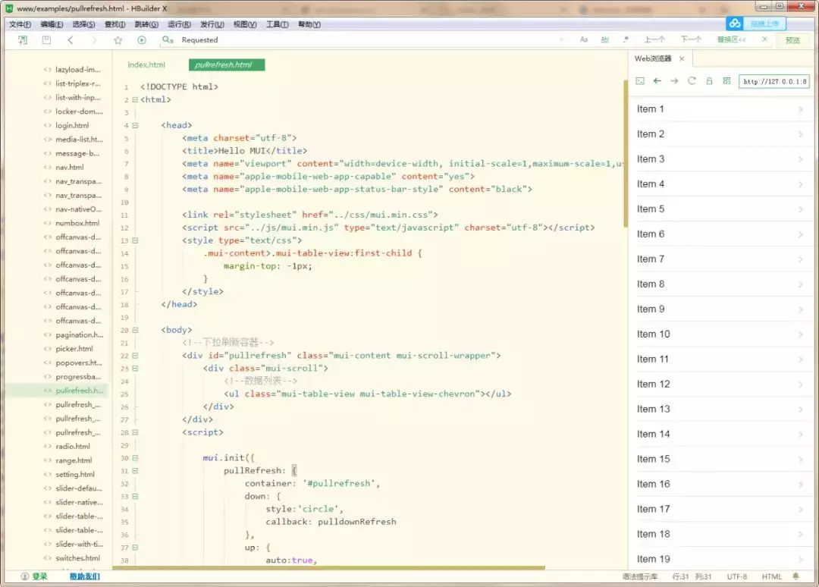819x587 pixels.
Task: Open the browser dev console icon
Action: pyautogui.click(x=640, y=81)
